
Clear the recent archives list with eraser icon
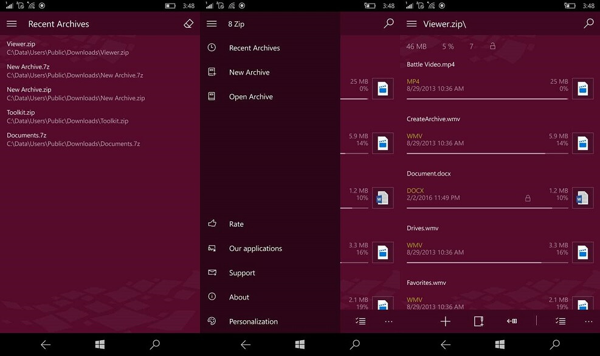(188, 24)
